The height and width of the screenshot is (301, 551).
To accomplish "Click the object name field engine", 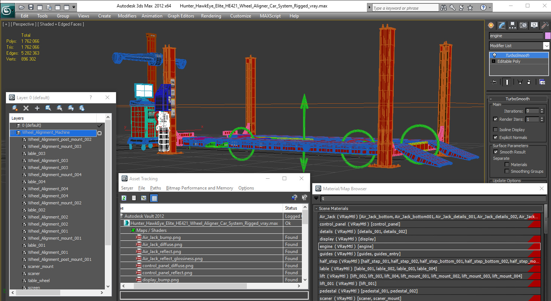I will click(516, 36).
